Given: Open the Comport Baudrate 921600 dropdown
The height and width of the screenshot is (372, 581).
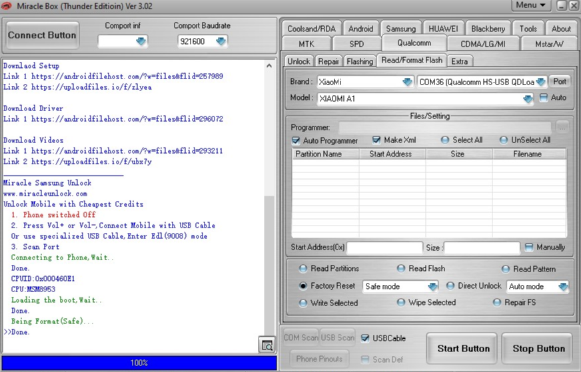Looking at the screenshot, I should point(221,41).
